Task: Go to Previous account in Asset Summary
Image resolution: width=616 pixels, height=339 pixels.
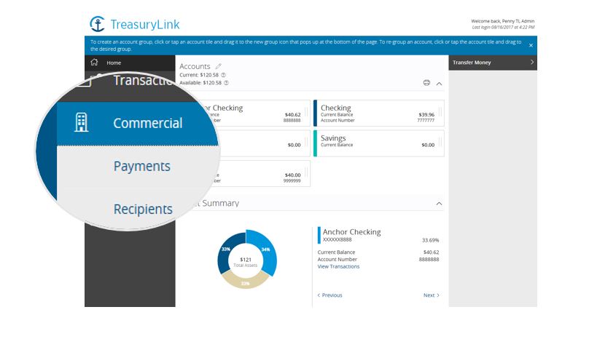Action: tap(330, 295)
